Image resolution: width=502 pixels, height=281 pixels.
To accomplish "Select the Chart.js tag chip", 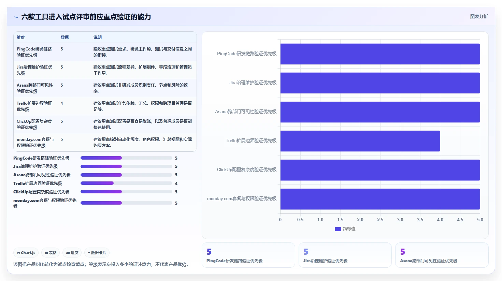I will pos(26,253).
